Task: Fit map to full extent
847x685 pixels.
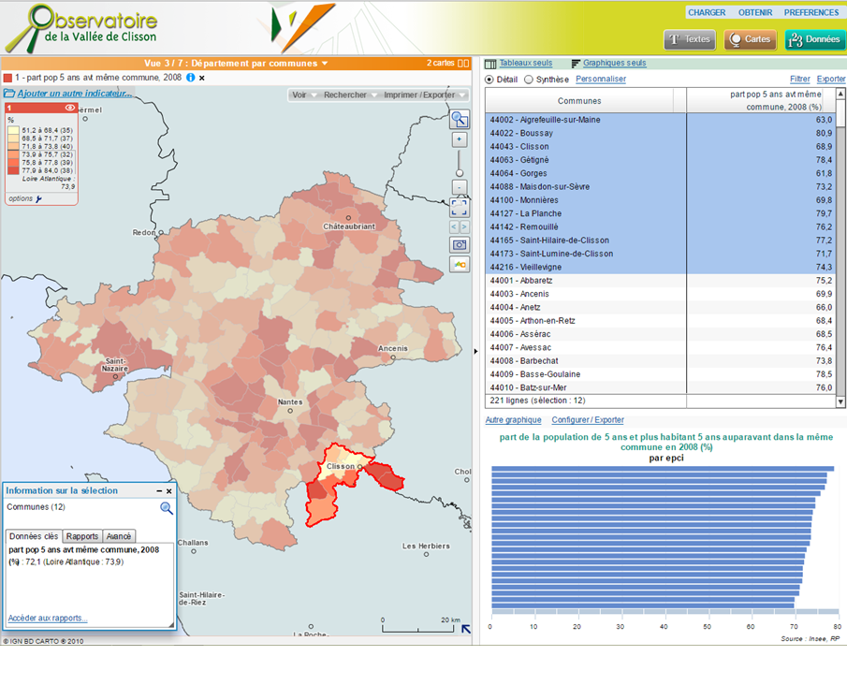Action: click(x=460, y=207)
